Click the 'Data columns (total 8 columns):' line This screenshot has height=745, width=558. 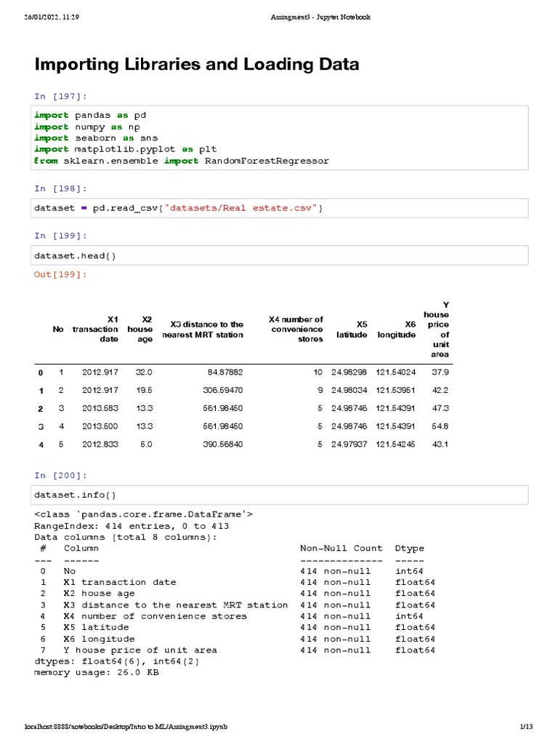click(126, 538)
